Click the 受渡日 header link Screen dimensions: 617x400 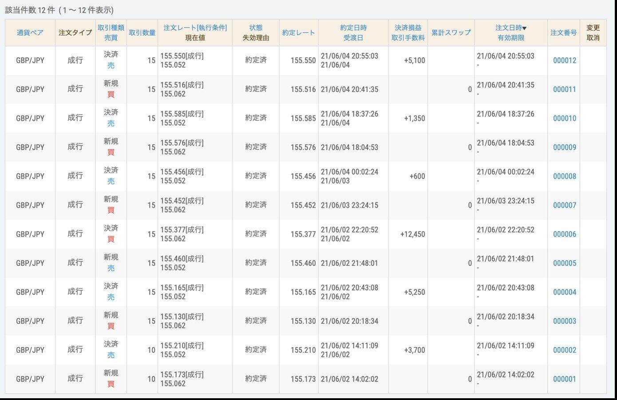[353, 38]
